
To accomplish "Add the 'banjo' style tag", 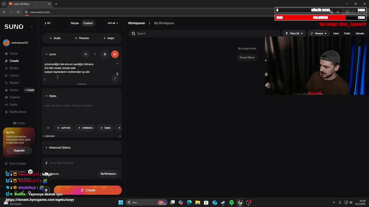I will pos(105,128).
